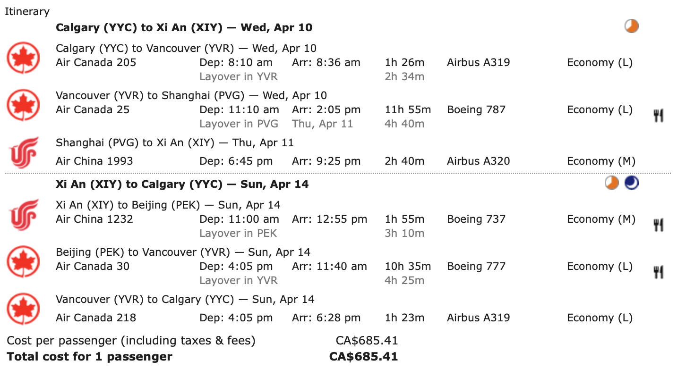Select Xi An to Calgary return heading
Image resolution: width=686 pixels, height=369 pixels.
click(x=182, y=184)
